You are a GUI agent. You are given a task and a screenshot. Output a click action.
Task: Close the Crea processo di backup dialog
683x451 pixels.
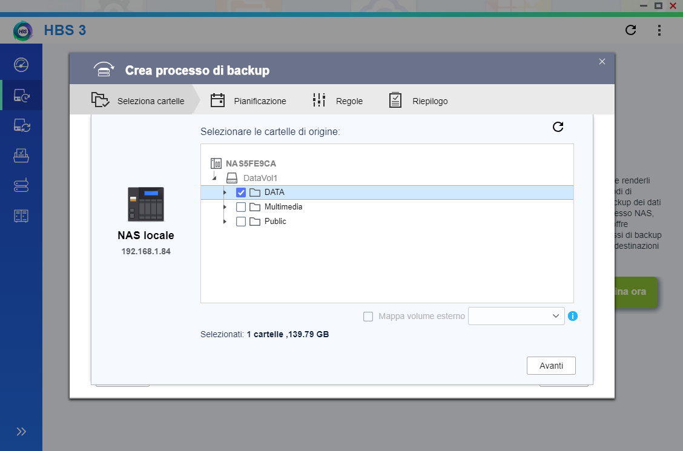pyautogui.click(x=602, y=61)
